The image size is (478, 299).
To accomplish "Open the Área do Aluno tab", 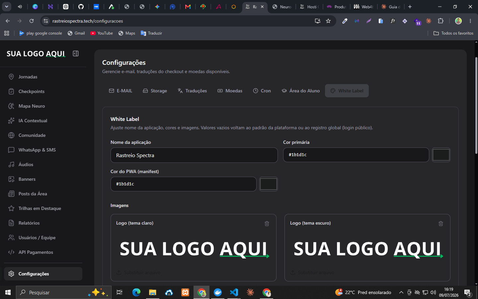I will (301, 91).
